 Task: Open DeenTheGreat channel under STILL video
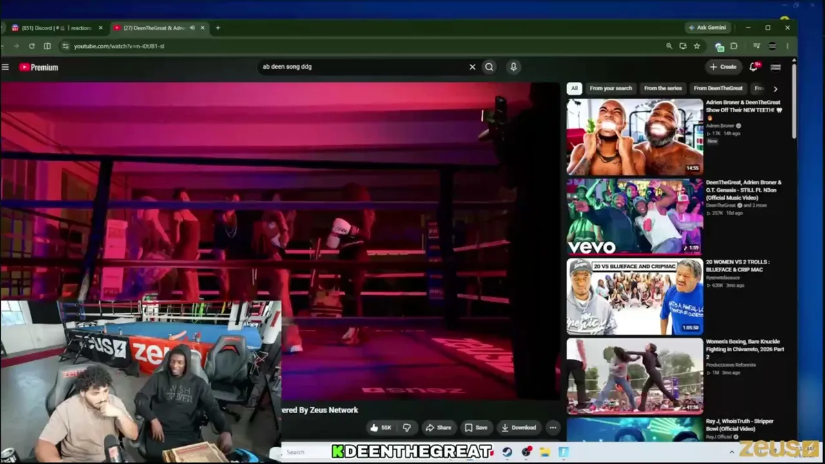click(720, 205)
